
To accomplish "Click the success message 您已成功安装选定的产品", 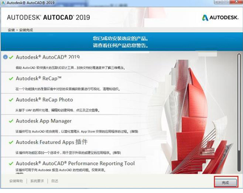I will pyautogui.click(x=120, y=38).
